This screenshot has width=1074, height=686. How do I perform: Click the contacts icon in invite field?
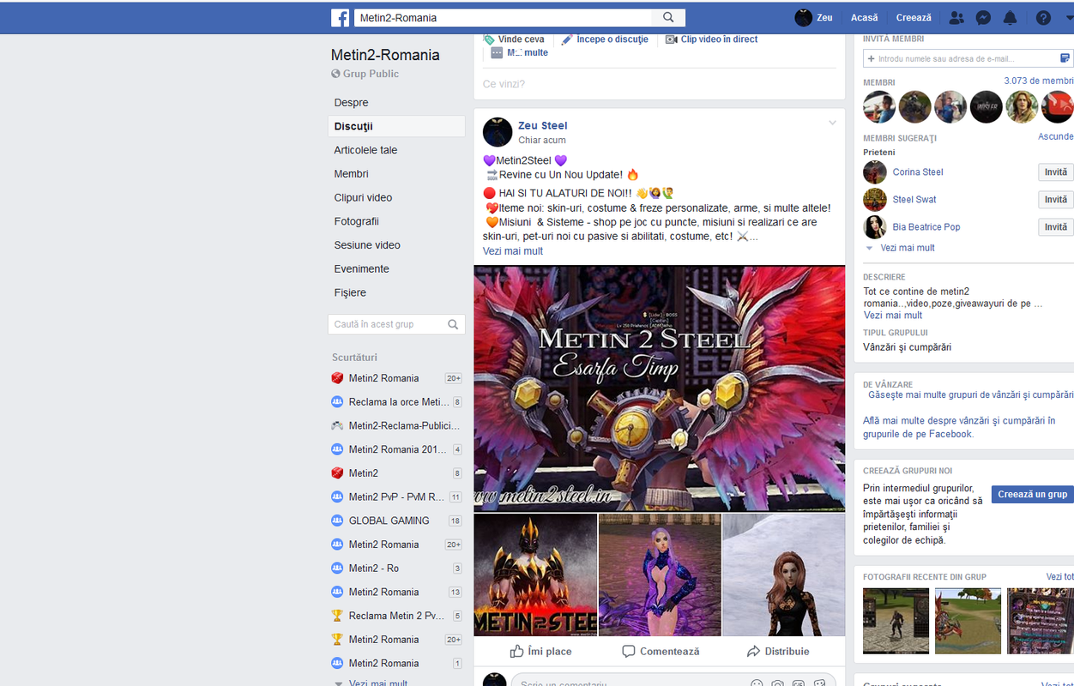pos(1065,58)
